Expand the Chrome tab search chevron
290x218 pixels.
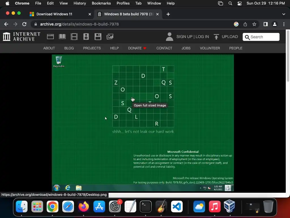pos(283,14)
